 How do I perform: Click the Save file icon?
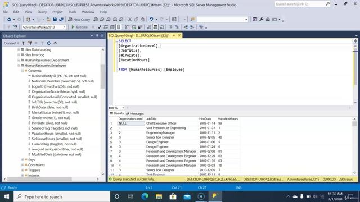pos(55,20)
